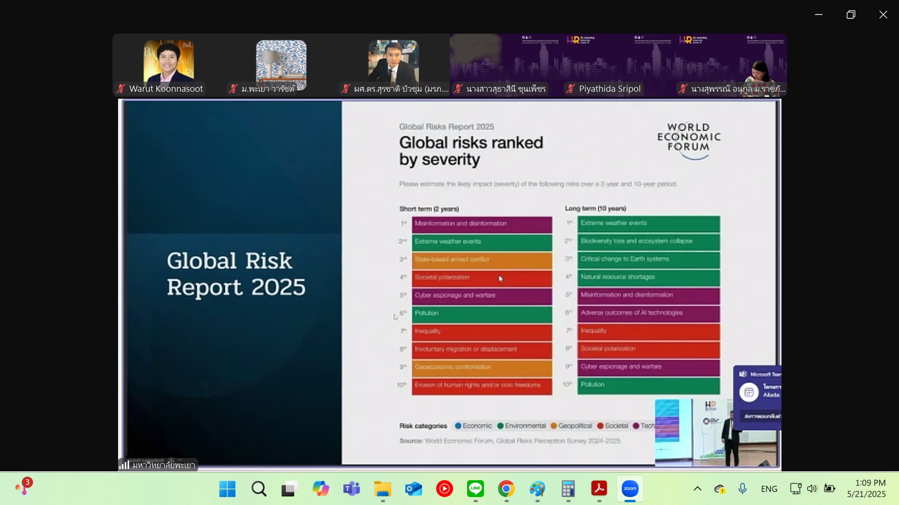899x505 pixels.
Task: Toggle microphone icon in system tray
Action: click(743, 489)
